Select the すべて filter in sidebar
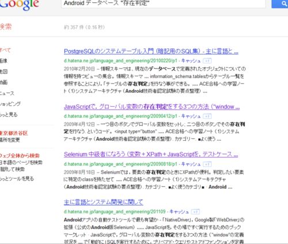Screen dimensions: 288x244 point(5,50)
